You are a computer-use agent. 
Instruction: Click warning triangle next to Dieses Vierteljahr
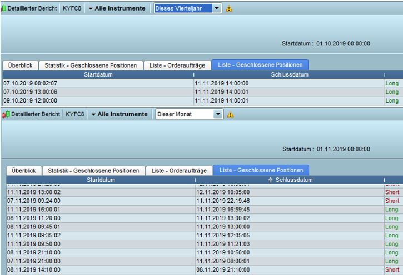pos(229,8)
